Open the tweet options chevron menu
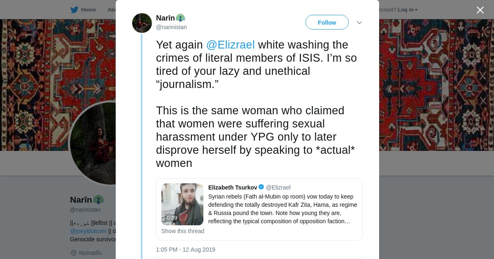The width and height of the screenshot is (494, 259). tap(359, 23)
